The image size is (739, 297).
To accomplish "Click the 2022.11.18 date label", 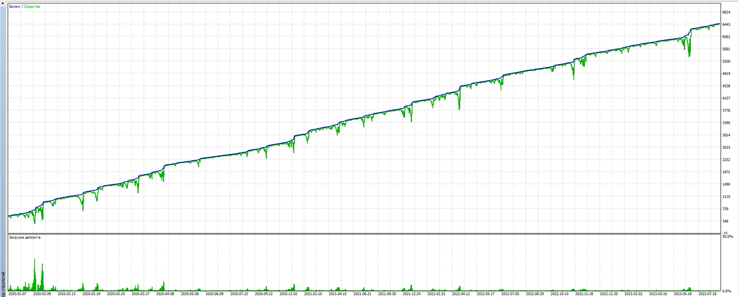I will [584, 294].
